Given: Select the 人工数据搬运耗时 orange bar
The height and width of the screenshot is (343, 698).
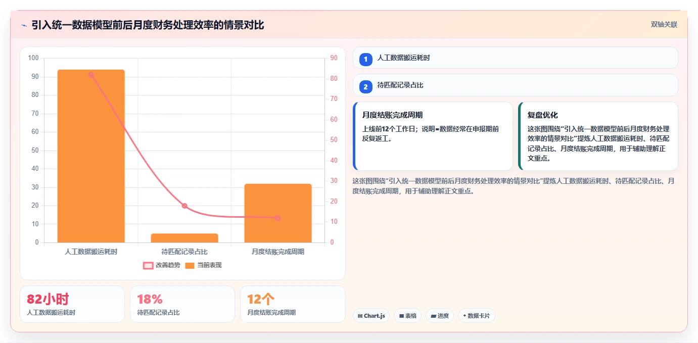Looking at the screenshot, I should tap(91, 156).
